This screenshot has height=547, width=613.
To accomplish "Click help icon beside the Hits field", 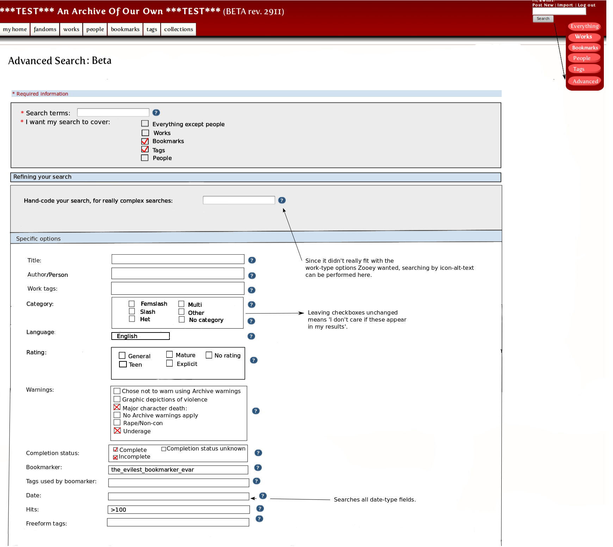I will click(260, 509).
